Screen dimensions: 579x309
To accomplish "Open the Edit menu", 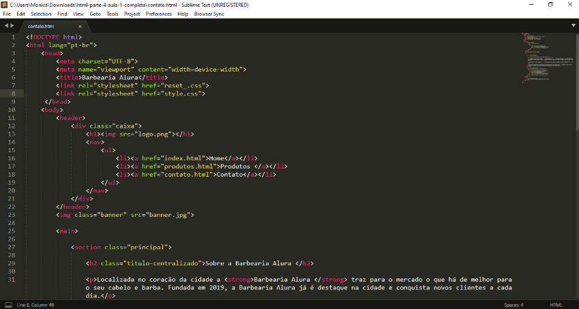I will pos(20,14).
